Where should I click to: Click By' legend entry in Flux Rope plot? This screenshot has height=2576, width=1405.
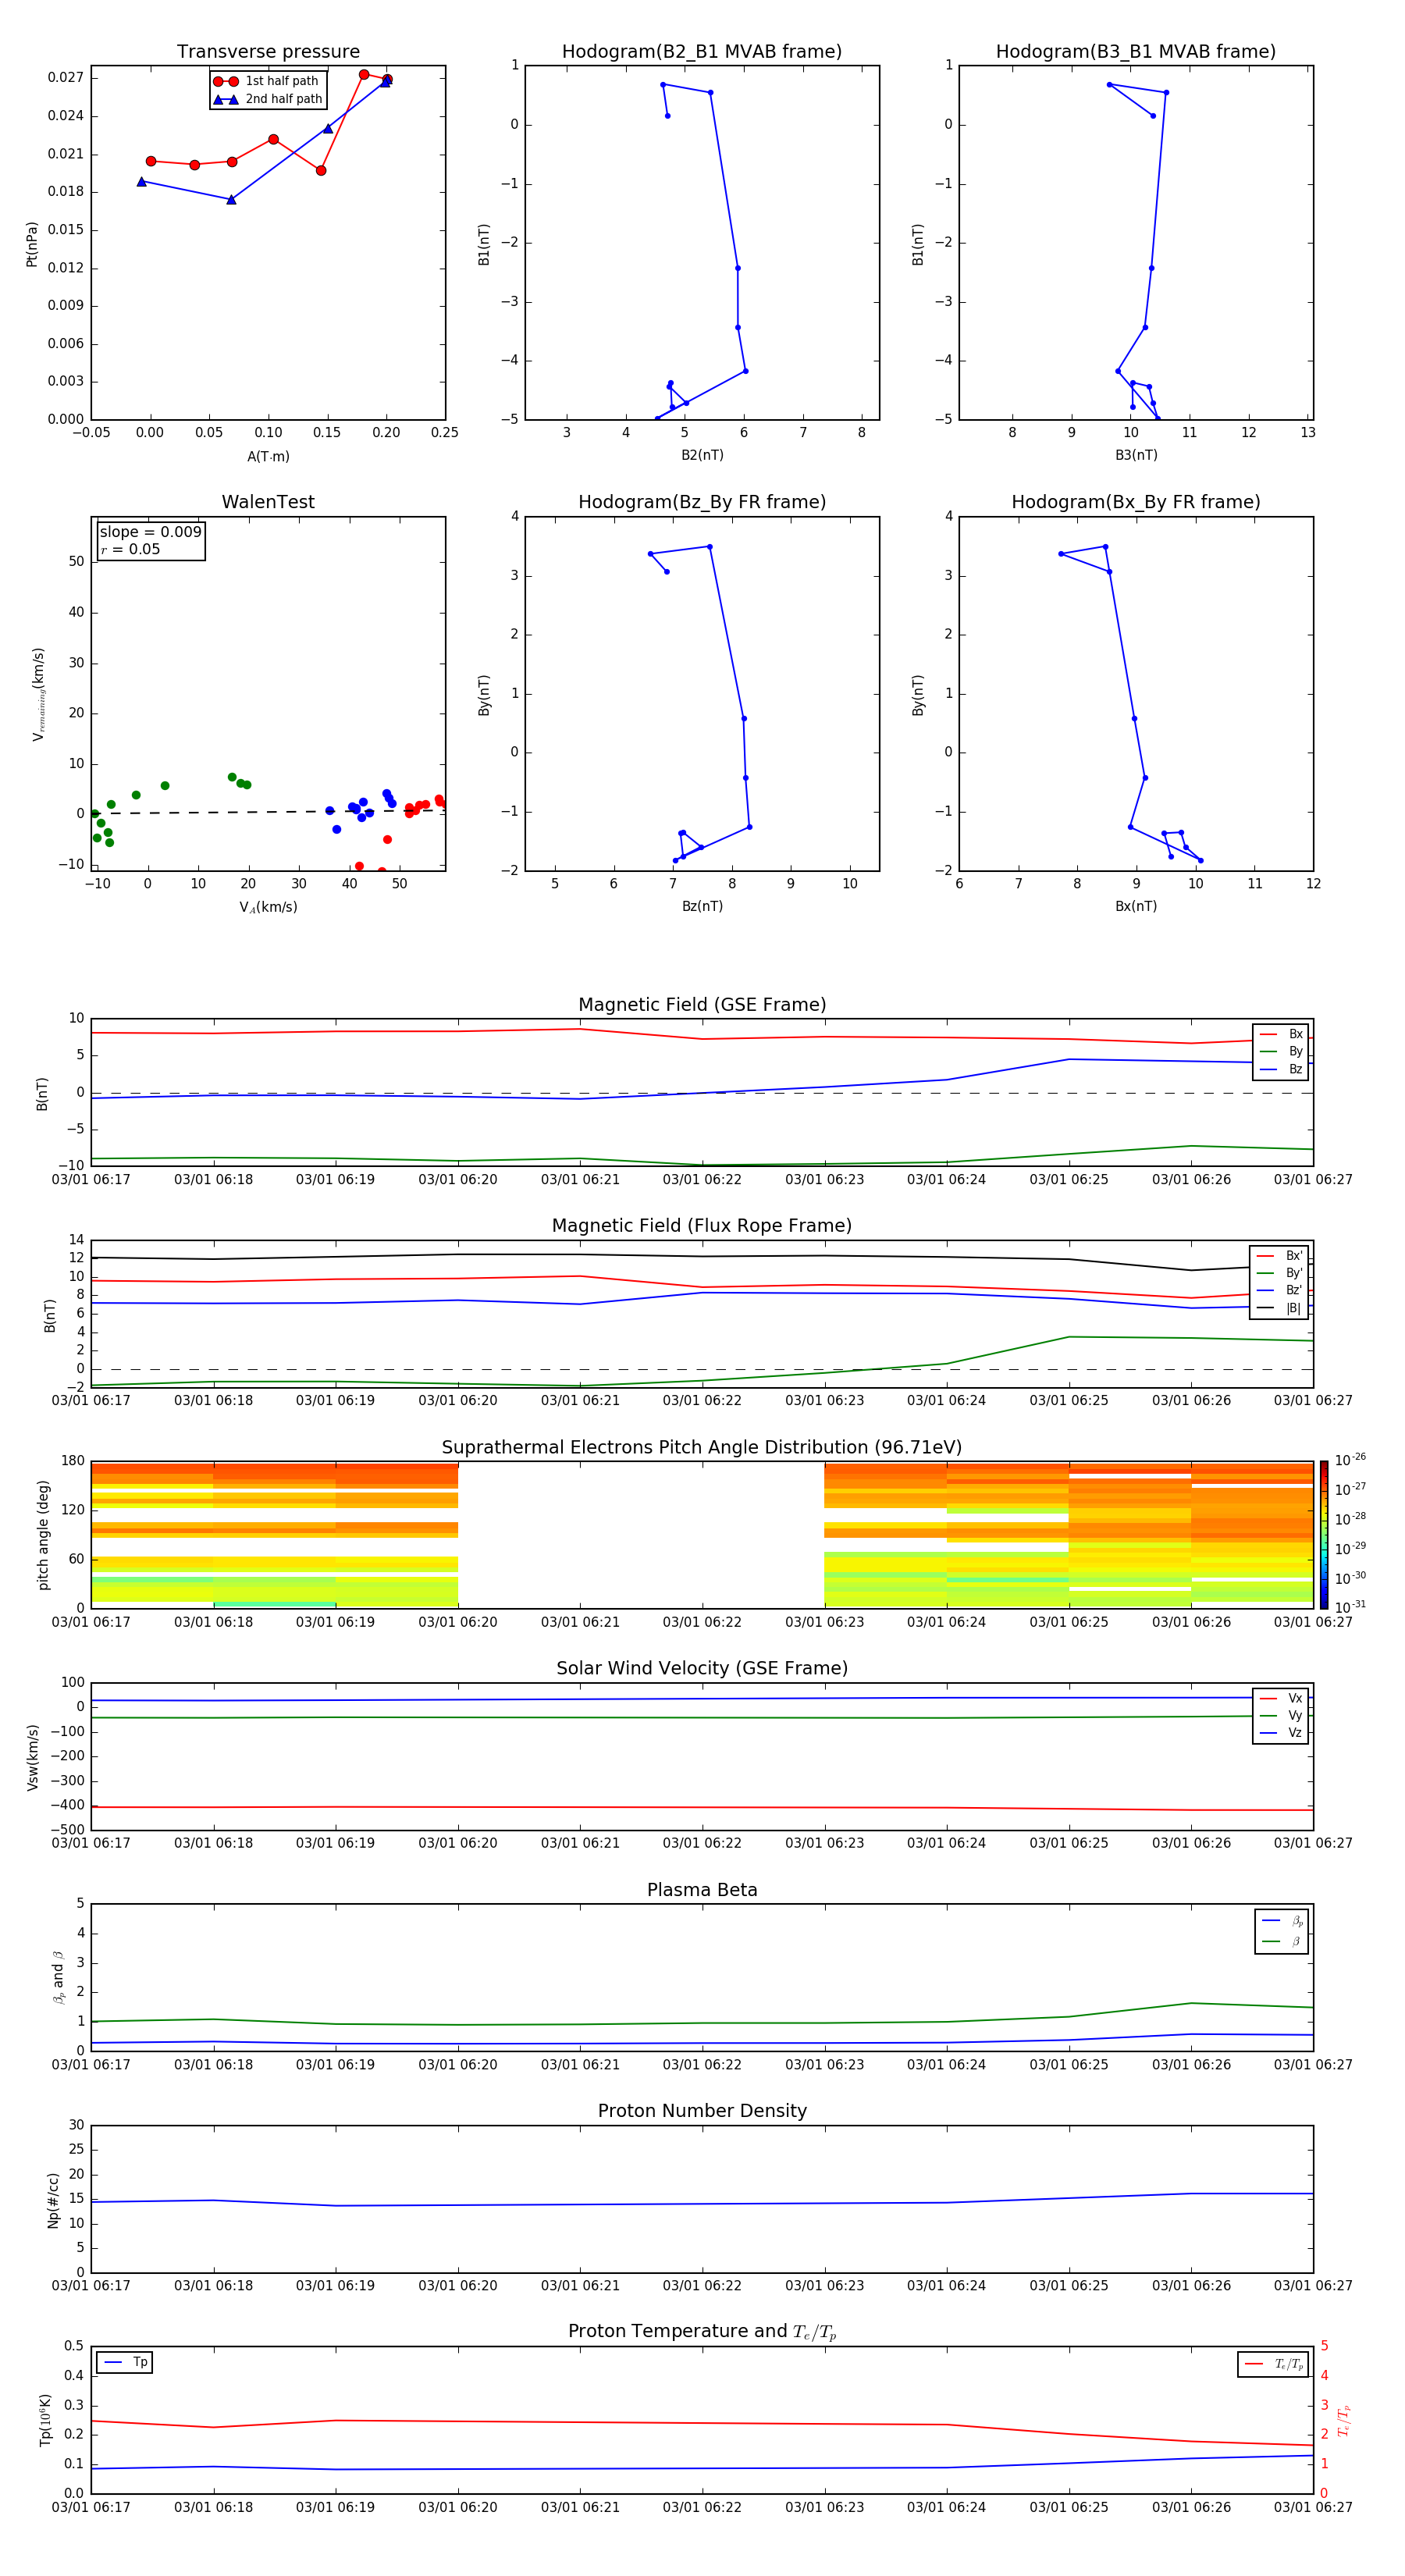(1280, 1273)
